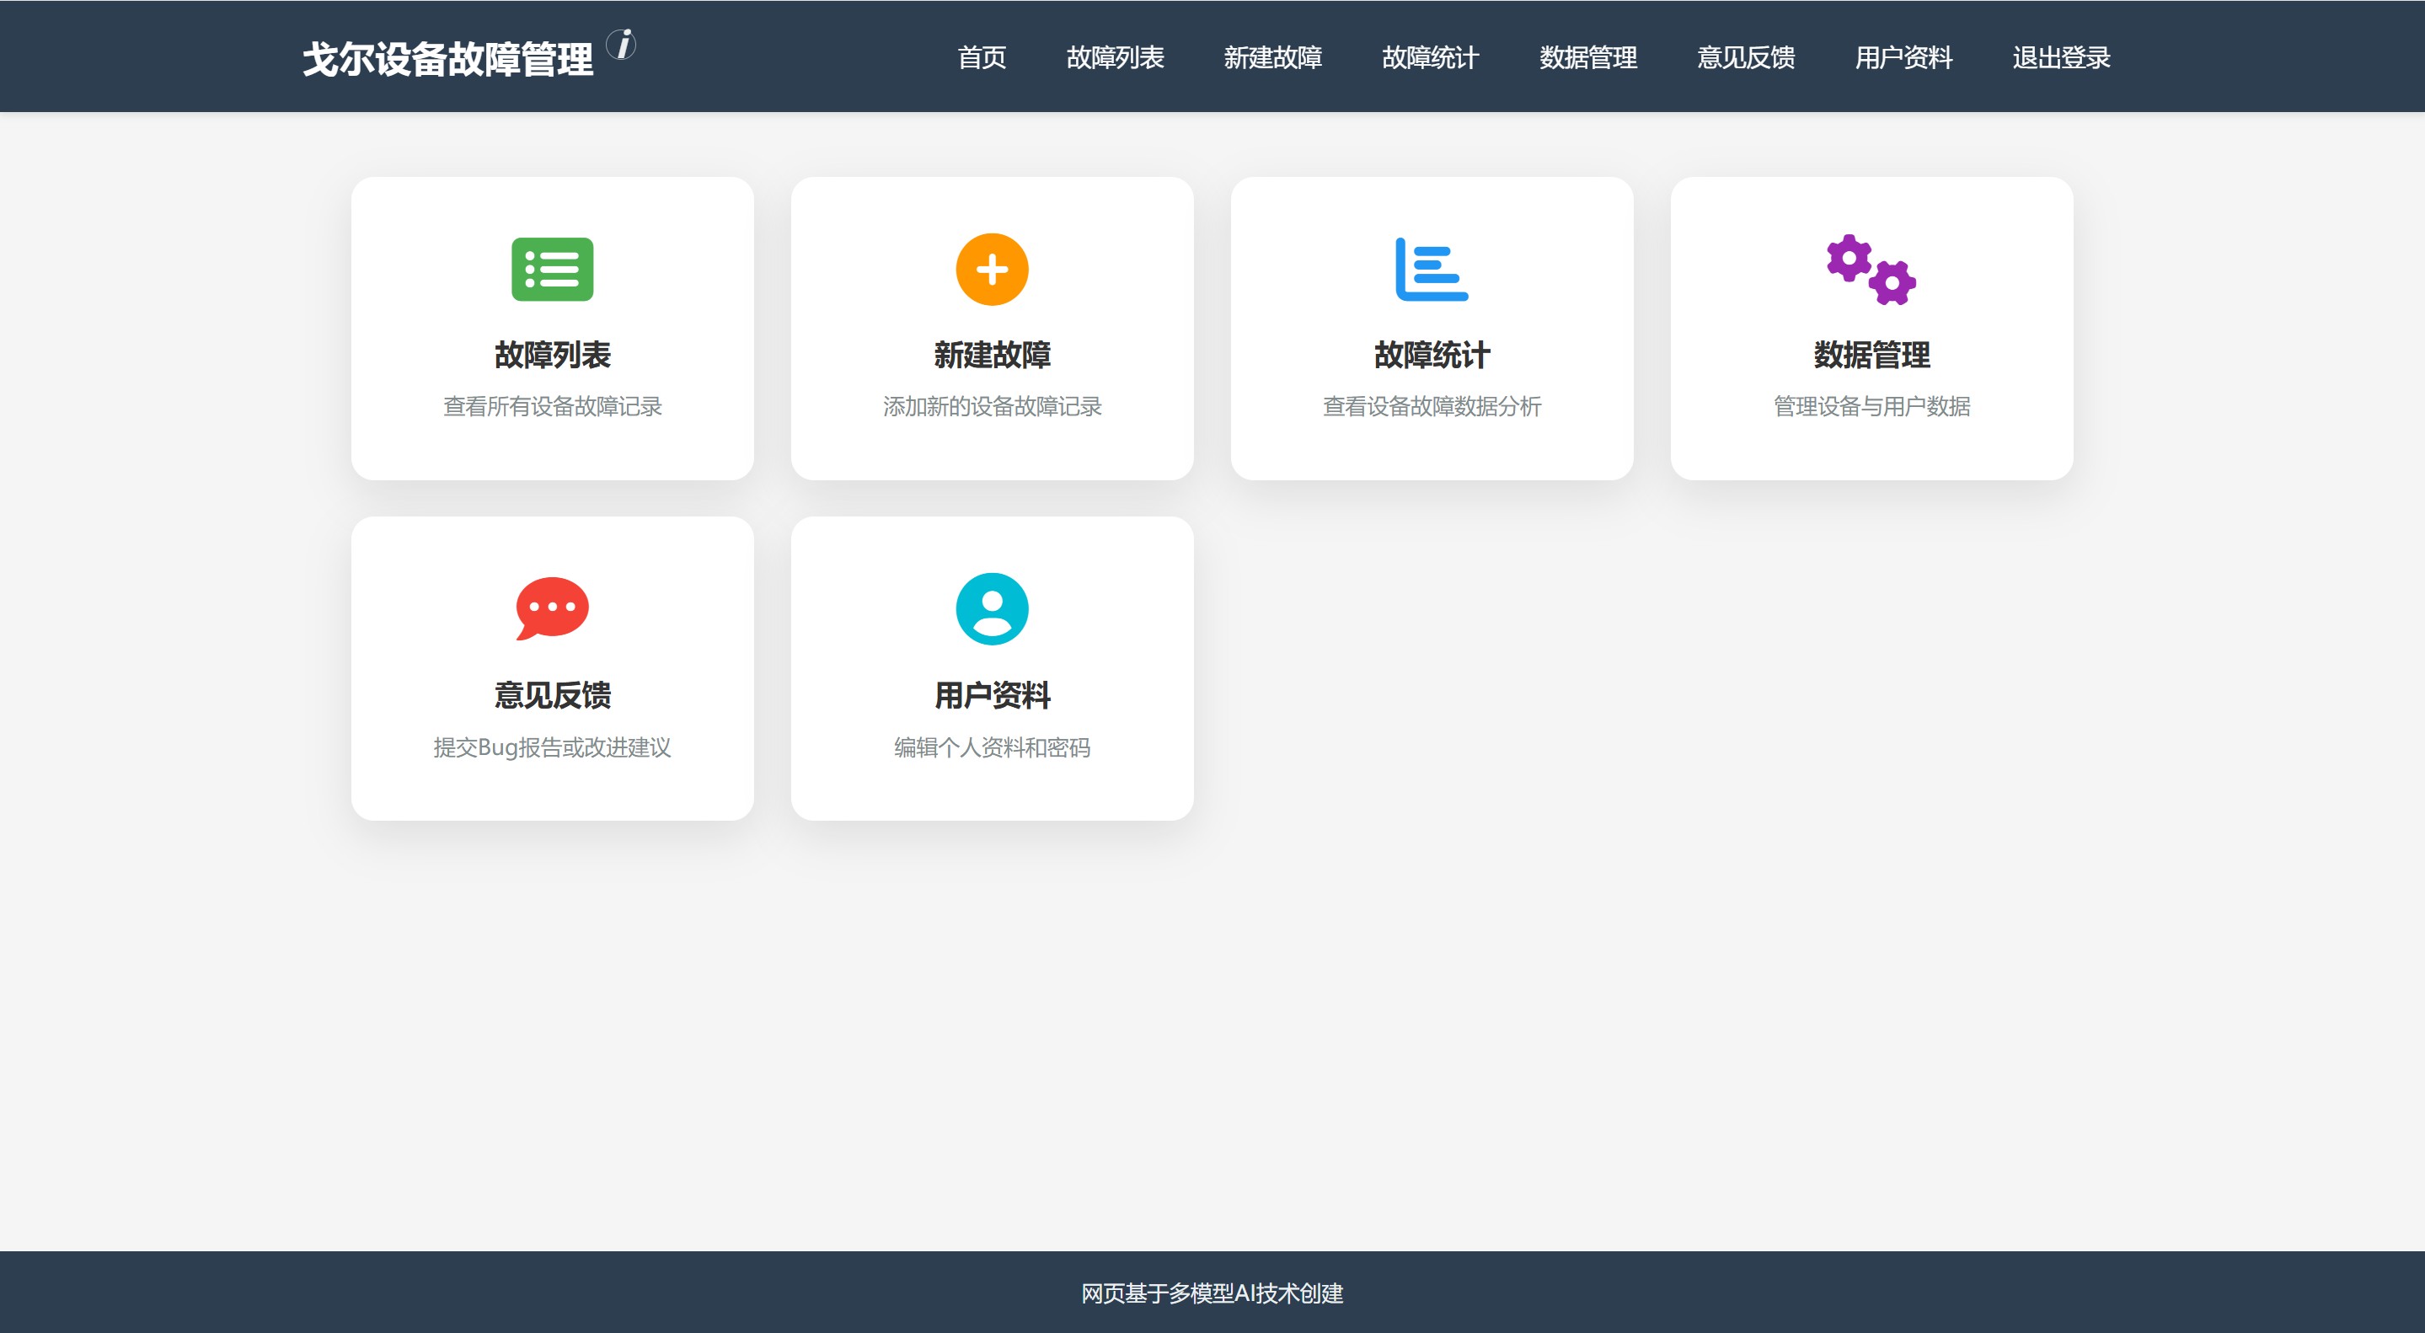Open the 数据管理 card

(1871, 328)
